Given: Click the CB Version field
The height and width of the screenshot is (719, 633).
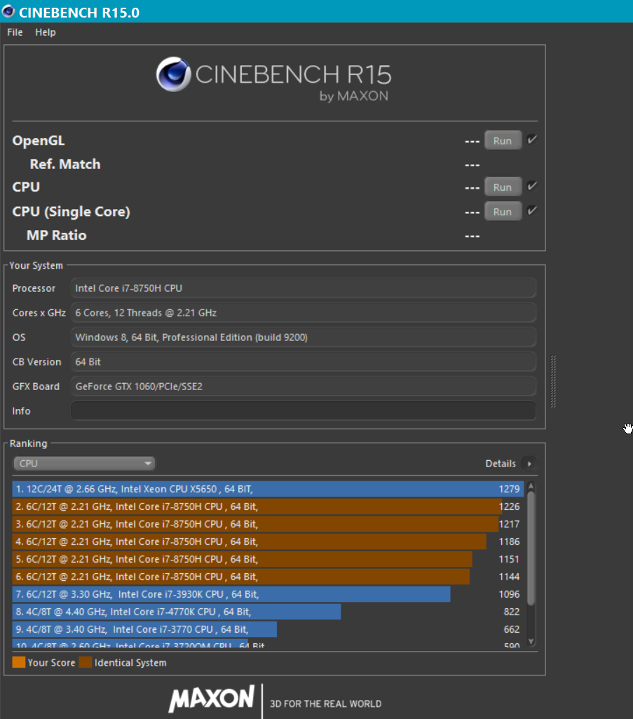Looking at the screenshot, I should [304, 362].
